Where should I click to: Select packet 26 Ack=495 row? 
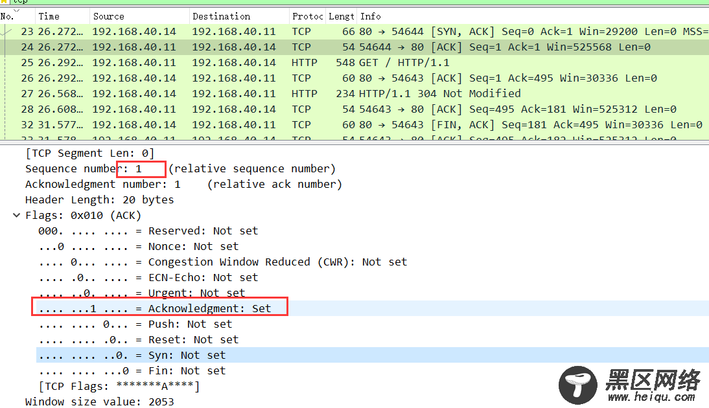pos(354,78)
